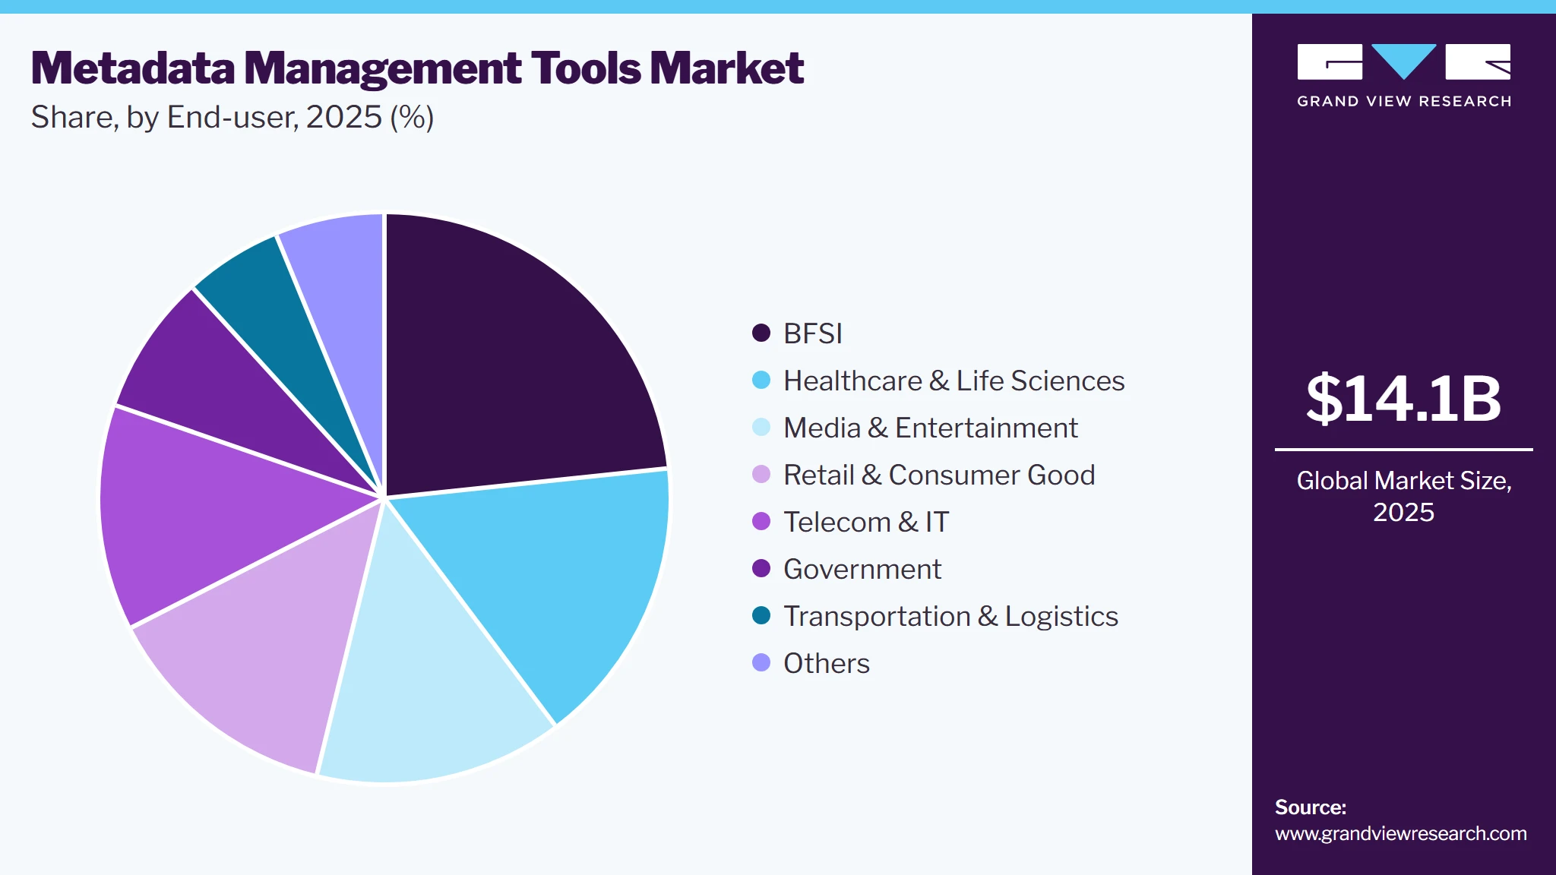This screenshot has width=1556, height=875.
Task: Click the Telecom & IT legend dot
Action: point(761,521)
